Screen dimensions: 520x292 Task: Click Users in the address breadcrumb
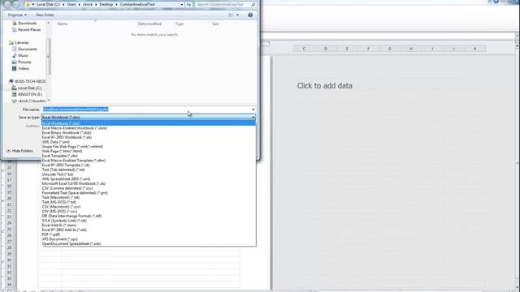[71, 5]
